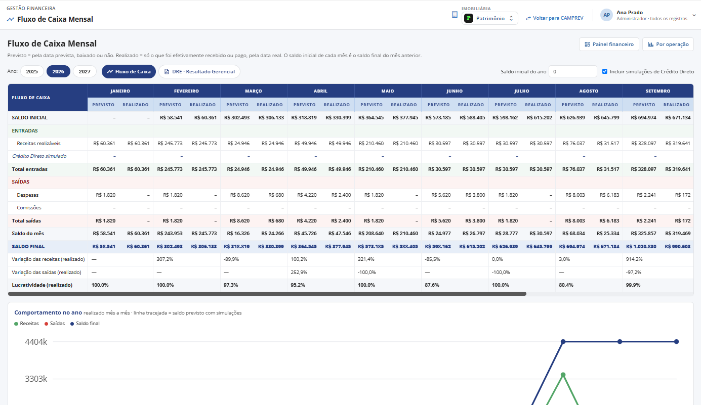Focus the Saldo inicial do ano field

click(x=573, y=72)
